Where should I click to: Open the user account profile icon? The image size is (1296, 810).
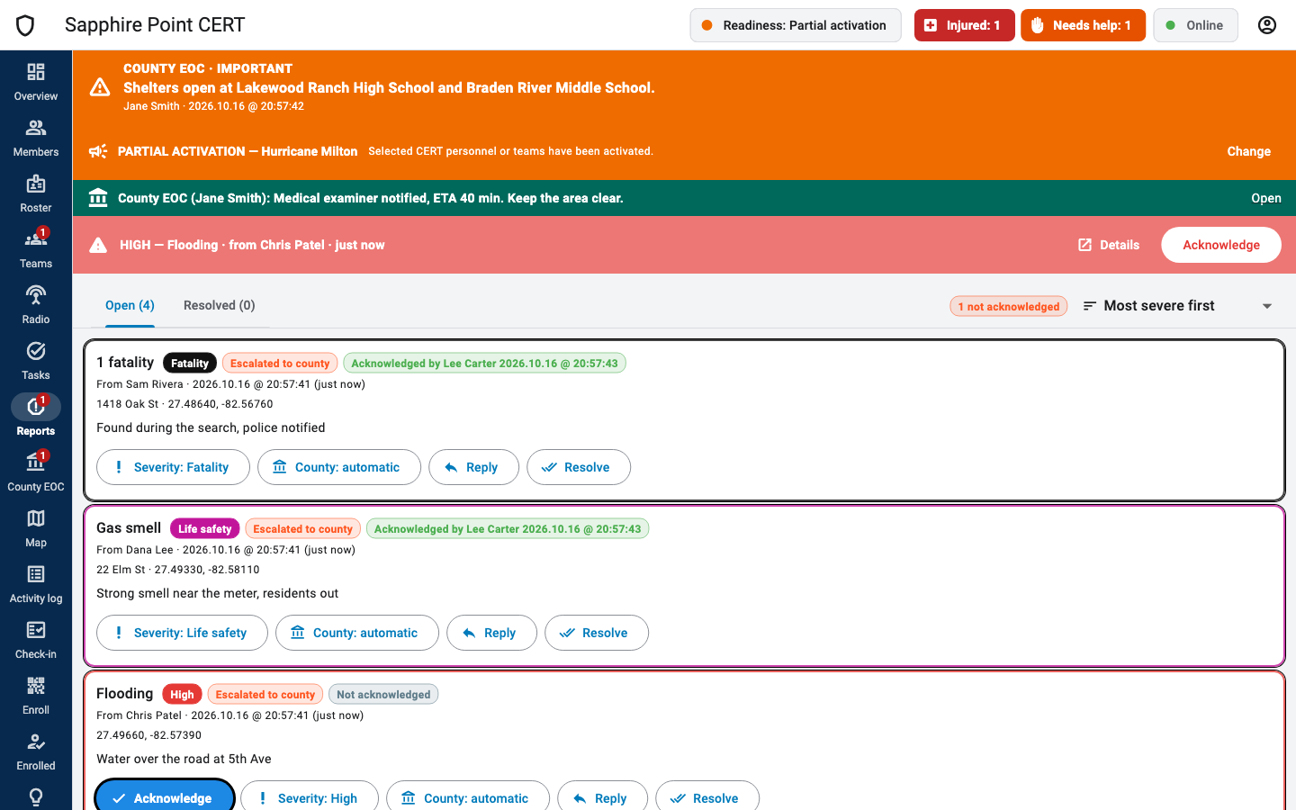(1267, 25)
